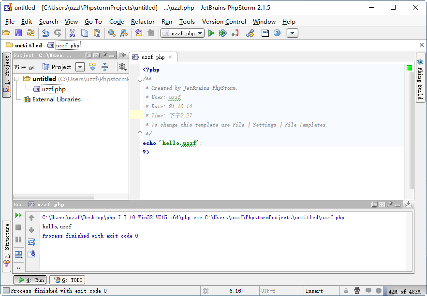
Task: Open the File menu
Action: pyautogui.click(x=10, y=22)
